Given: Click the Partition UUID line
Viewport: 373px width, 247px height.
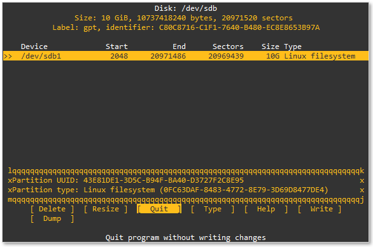Looking at the screenshot, I should coord(125,180).
